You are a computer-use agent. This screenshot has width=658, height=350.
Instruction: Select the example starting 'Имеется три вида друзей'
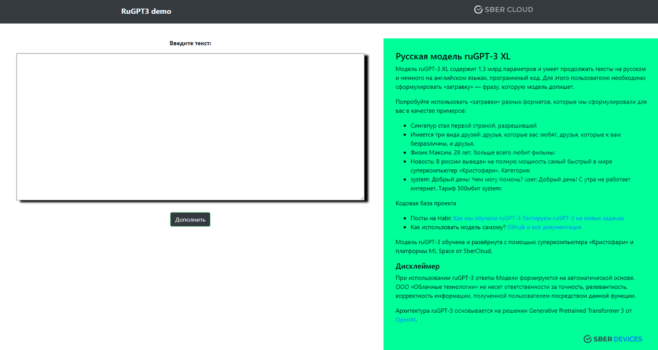click(x=515, y=139)
